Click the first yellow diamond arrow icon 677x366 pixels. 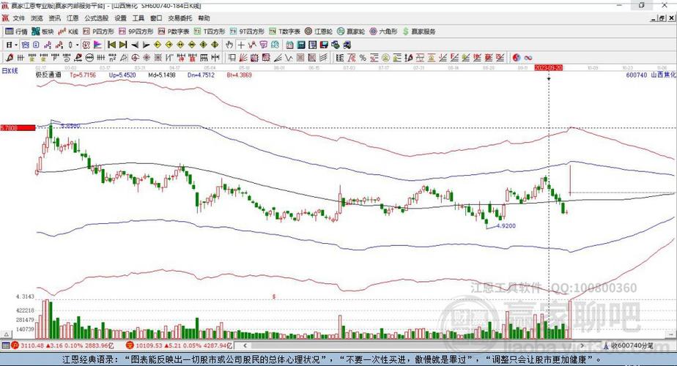(x=158, y=45)
